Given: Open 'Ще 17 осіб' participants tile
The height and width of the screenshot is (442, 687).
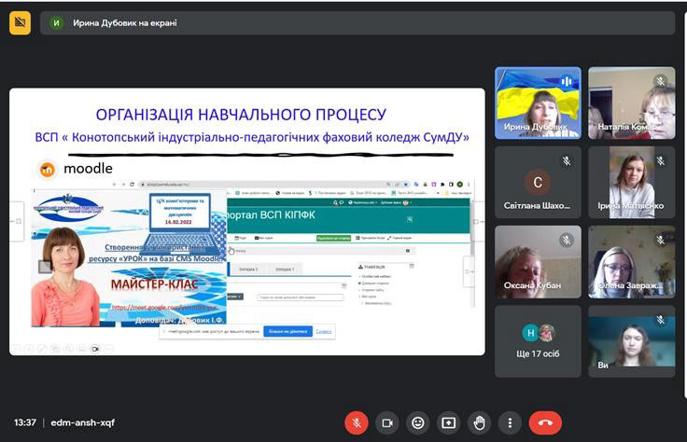Looking at the screenshot, I should point(538,341).
